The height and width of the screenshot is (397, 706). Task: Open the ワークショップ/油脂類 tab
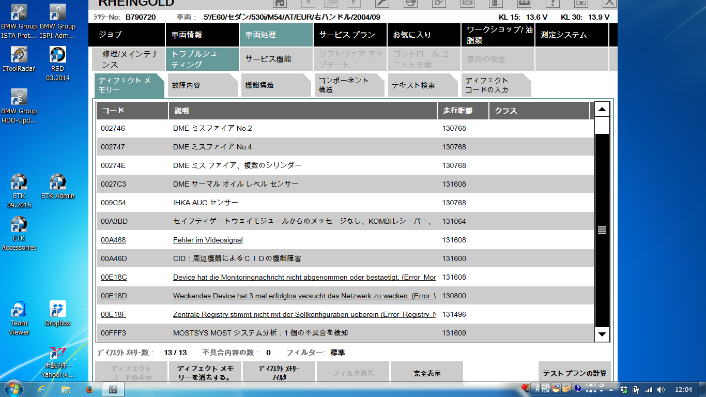click(498, 35)
